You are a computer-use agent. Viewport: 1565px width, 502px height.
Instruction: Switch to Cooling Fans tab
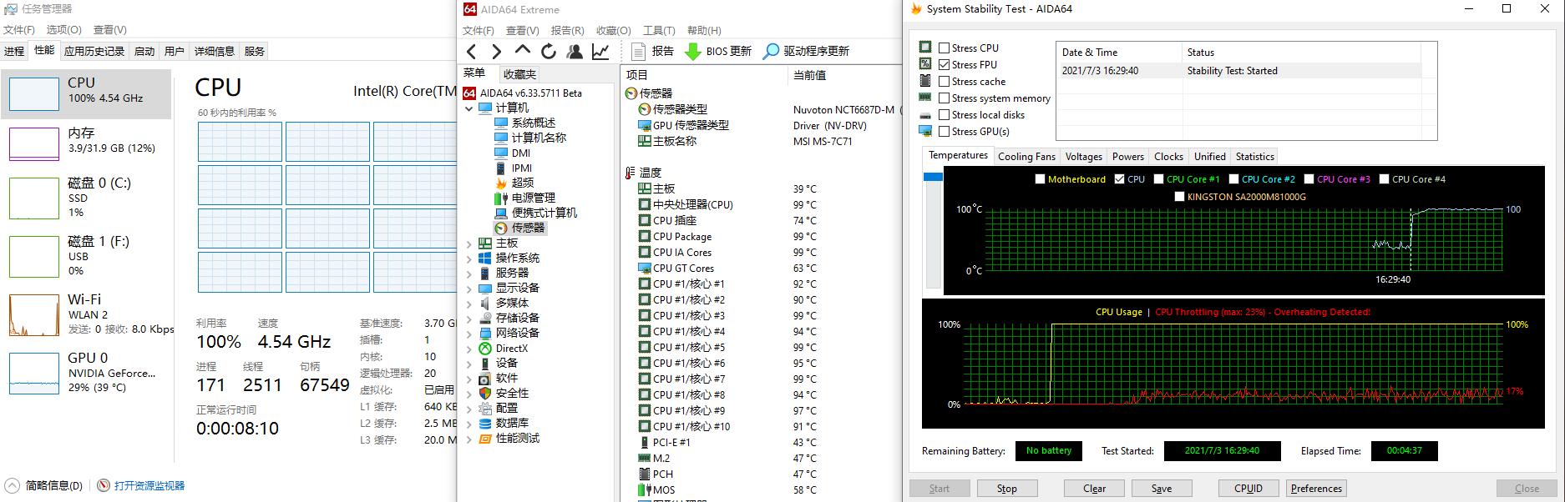1026,157
